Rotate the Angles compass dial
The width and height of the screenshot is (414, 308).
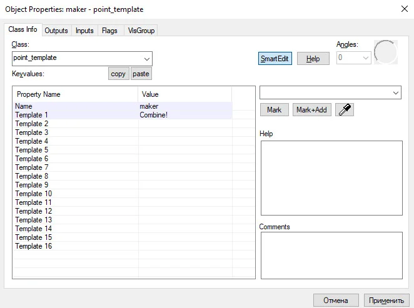(x=386, y=52)
